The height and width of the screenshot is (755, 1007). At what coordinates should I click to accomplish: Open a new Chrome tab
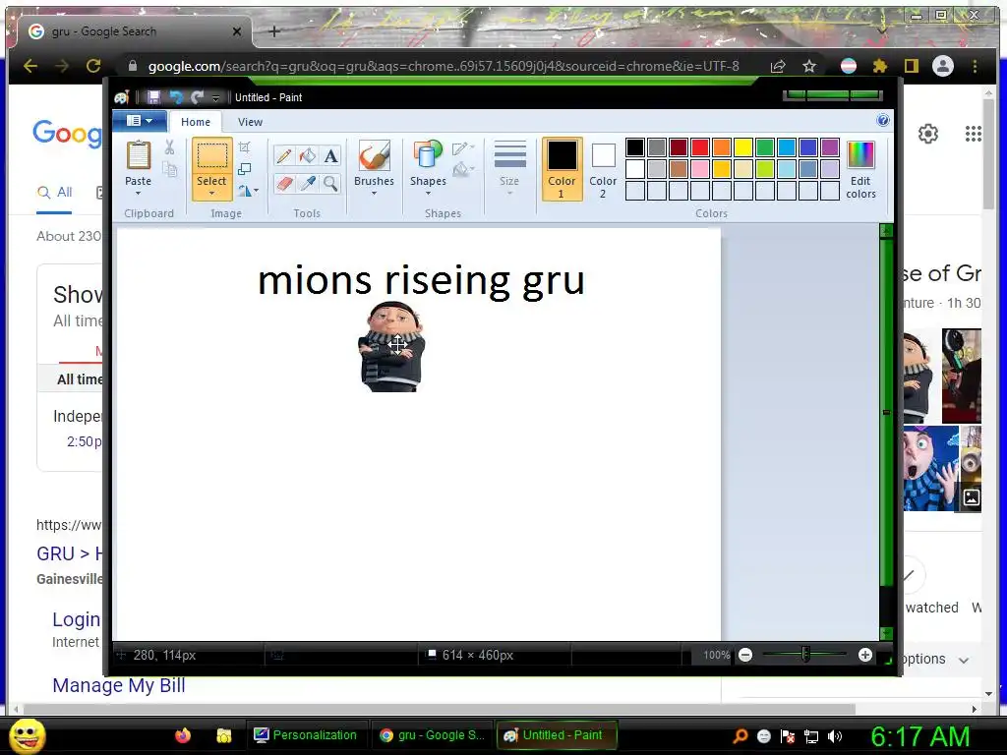tap(274, 30)
